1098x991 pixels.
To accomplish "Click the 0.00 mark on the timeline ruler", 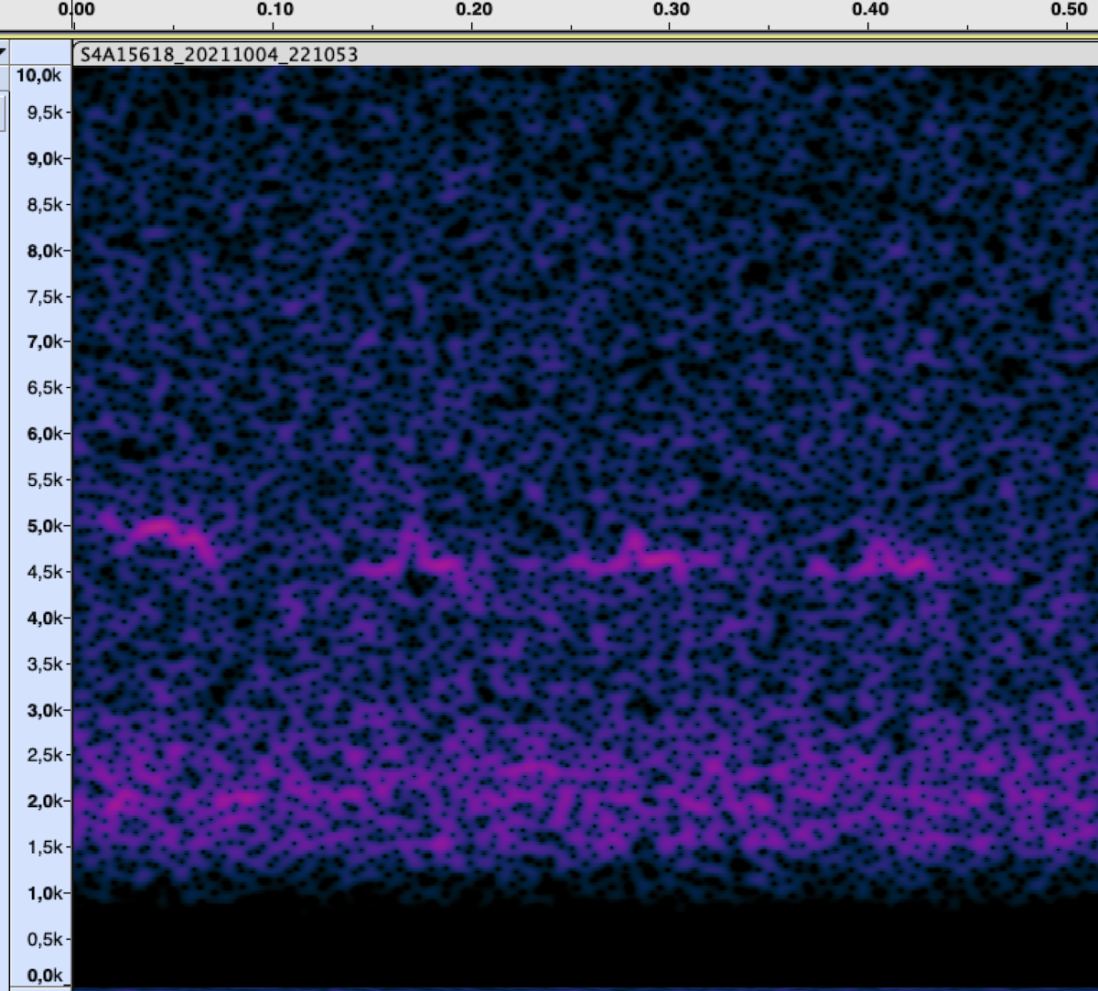I will [76, 10].
